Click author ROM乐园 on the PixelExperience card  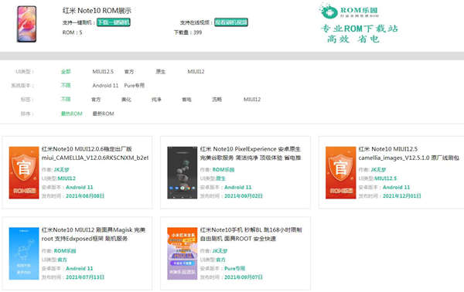[x=223, y=170]
